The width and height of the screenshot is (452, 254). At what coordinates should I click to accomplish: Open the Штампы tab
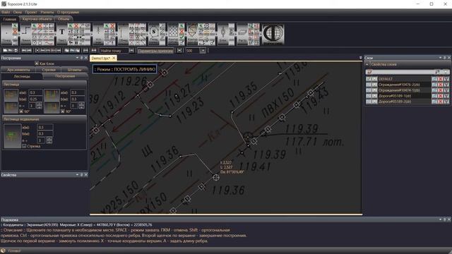(74, 70)
